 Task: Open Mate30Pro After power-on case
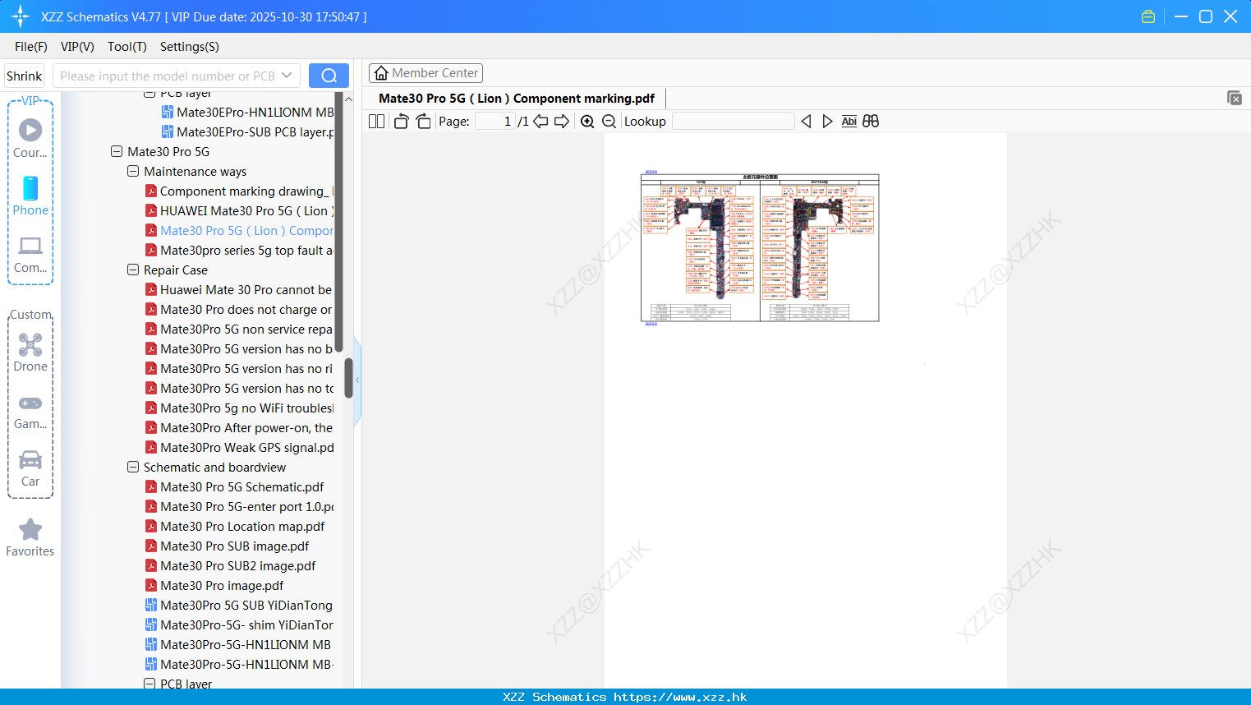239,428
